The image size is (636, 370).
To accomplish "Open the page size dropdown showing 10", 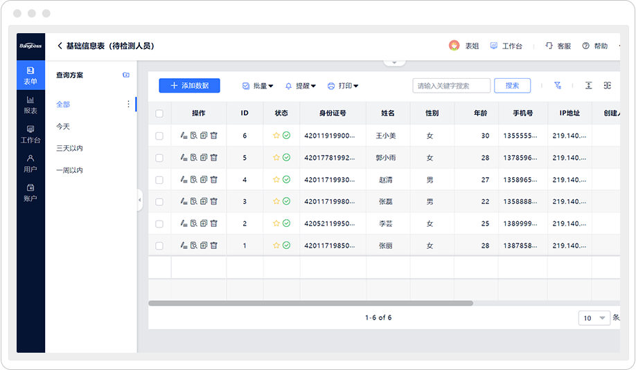I will tap(594, 318).
